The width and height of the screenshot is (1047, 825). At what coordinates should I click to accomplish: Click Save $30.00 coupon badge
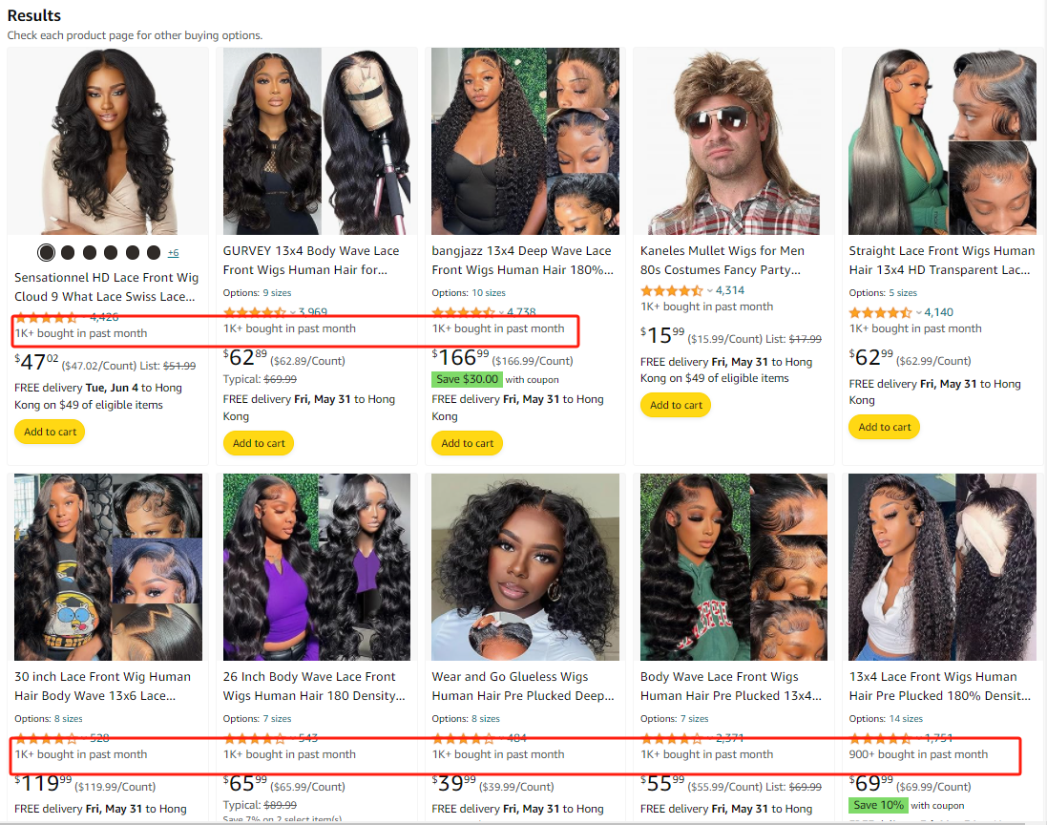pos(467,379)
